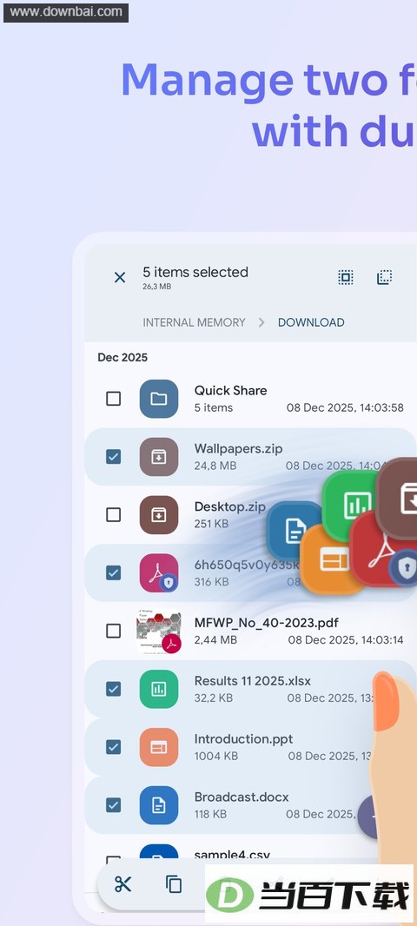Viewport: 417px width, 926px height.
Task: Select the Introduction.ppt file name
Action: point(243,738)
